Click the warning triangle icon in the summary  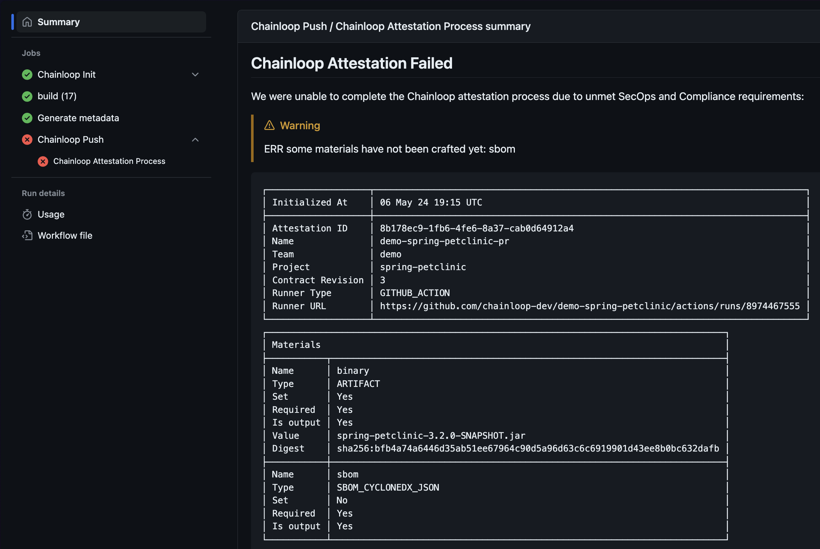[x=269, y=125]
